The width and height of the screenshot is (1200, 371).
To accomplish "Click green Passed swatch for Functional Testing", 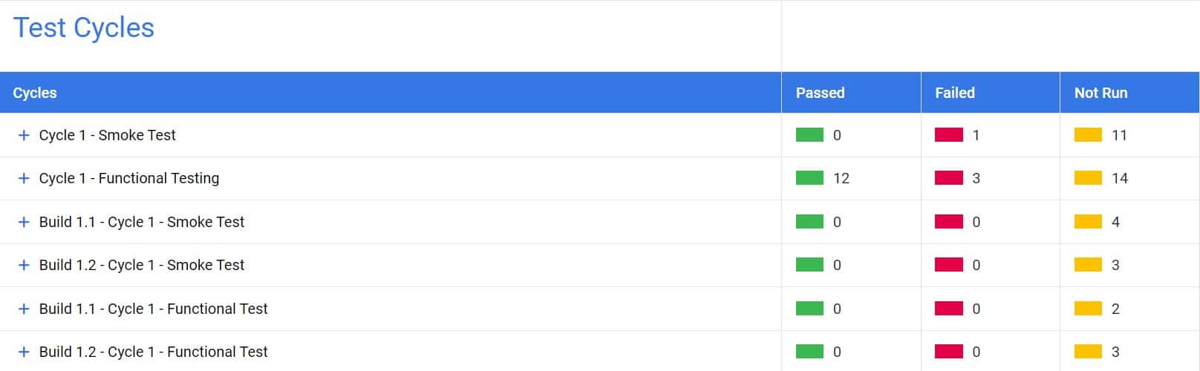I will pyautogui.click(x=809, y=178).
